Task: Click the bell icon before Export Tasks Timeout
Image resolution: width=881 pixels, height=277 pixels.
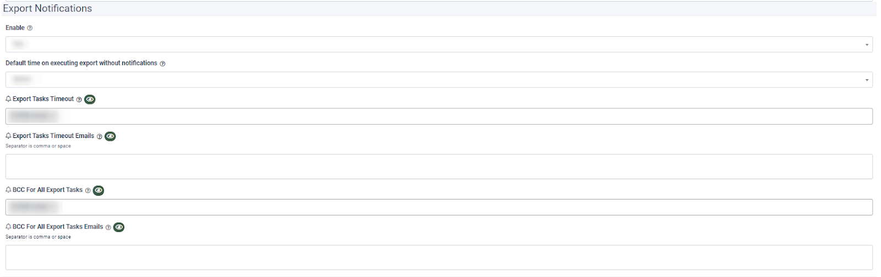Action: point(8,99)
